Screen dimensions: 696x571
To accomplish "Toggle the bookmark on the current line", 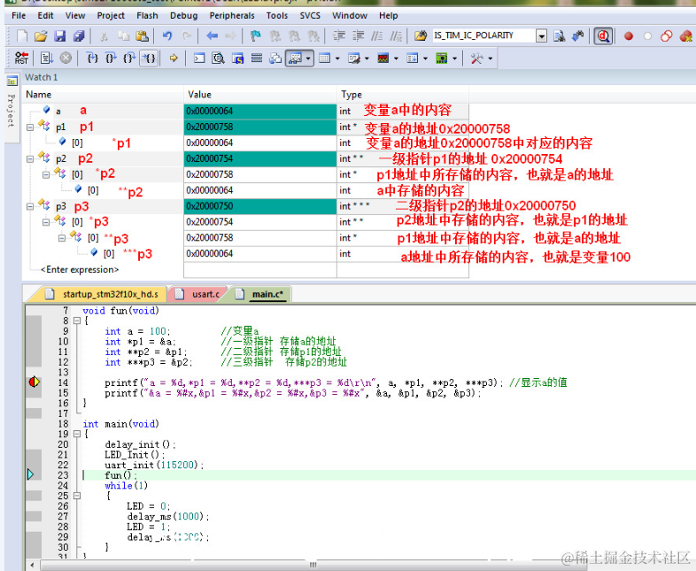I will coord(255,36).
